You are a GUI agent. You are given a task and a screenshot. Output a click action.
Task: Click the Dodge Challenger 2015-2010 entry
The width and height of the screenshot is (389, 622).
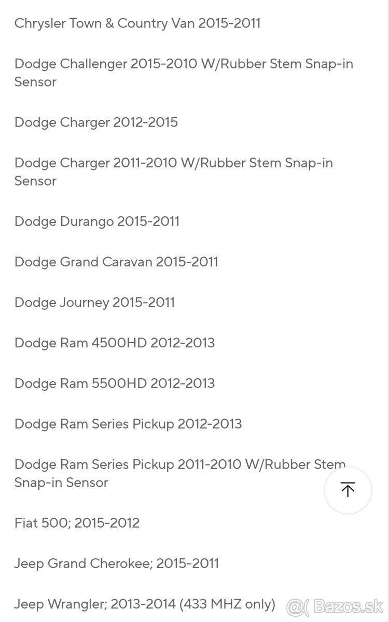(x=184, y=73)
